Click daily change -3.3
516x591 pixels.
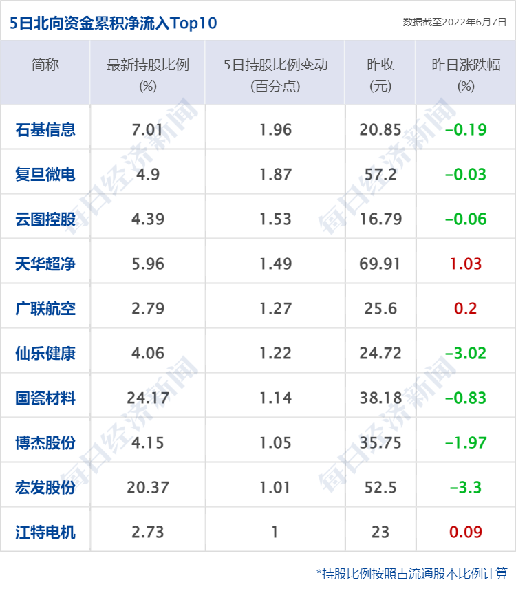coord(466,487)
